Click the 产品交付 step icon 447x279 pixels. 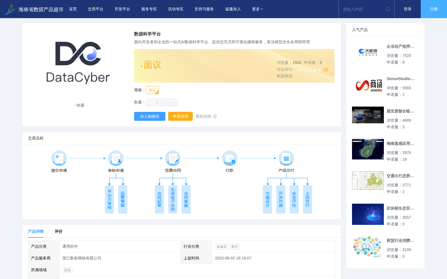tap(286, 158)
